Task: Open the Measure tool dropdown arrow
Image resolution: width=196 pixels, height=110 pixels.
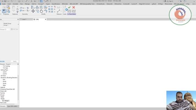Action: coord(61,11)
